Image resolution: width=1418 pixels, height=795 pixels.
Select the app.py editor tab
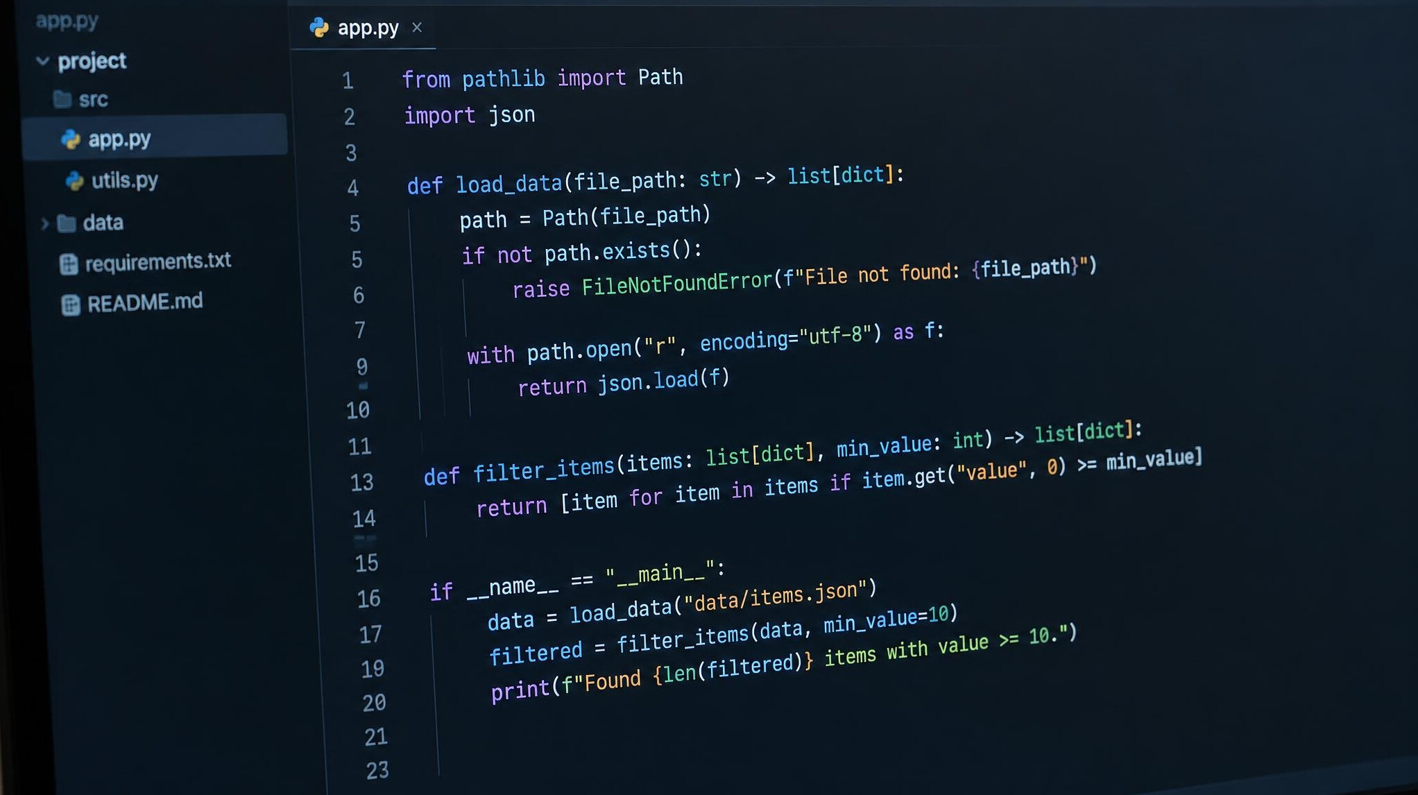pyautogui.click(x=364, y=28)
